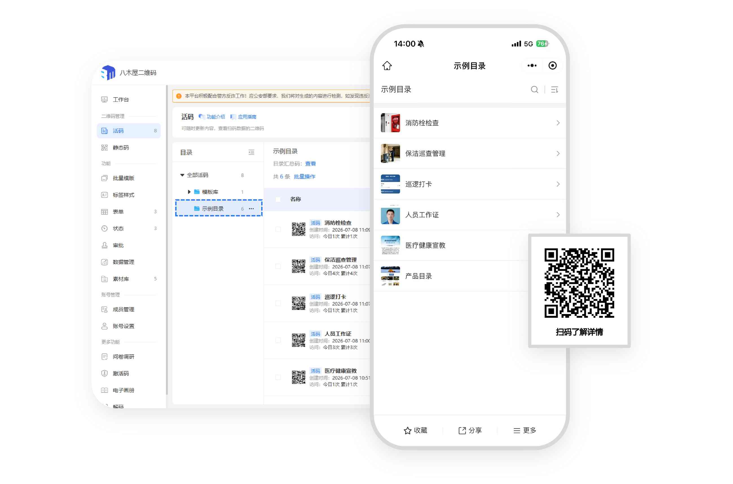Tap 医疗健康宣教 entry on phone
Image resolution: width=733 pixels, height=484 pixels.
coord(451,245)
